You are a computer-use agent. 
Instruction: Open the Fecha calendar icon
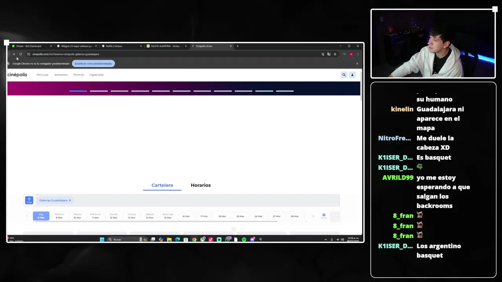[x=324, y=216]
